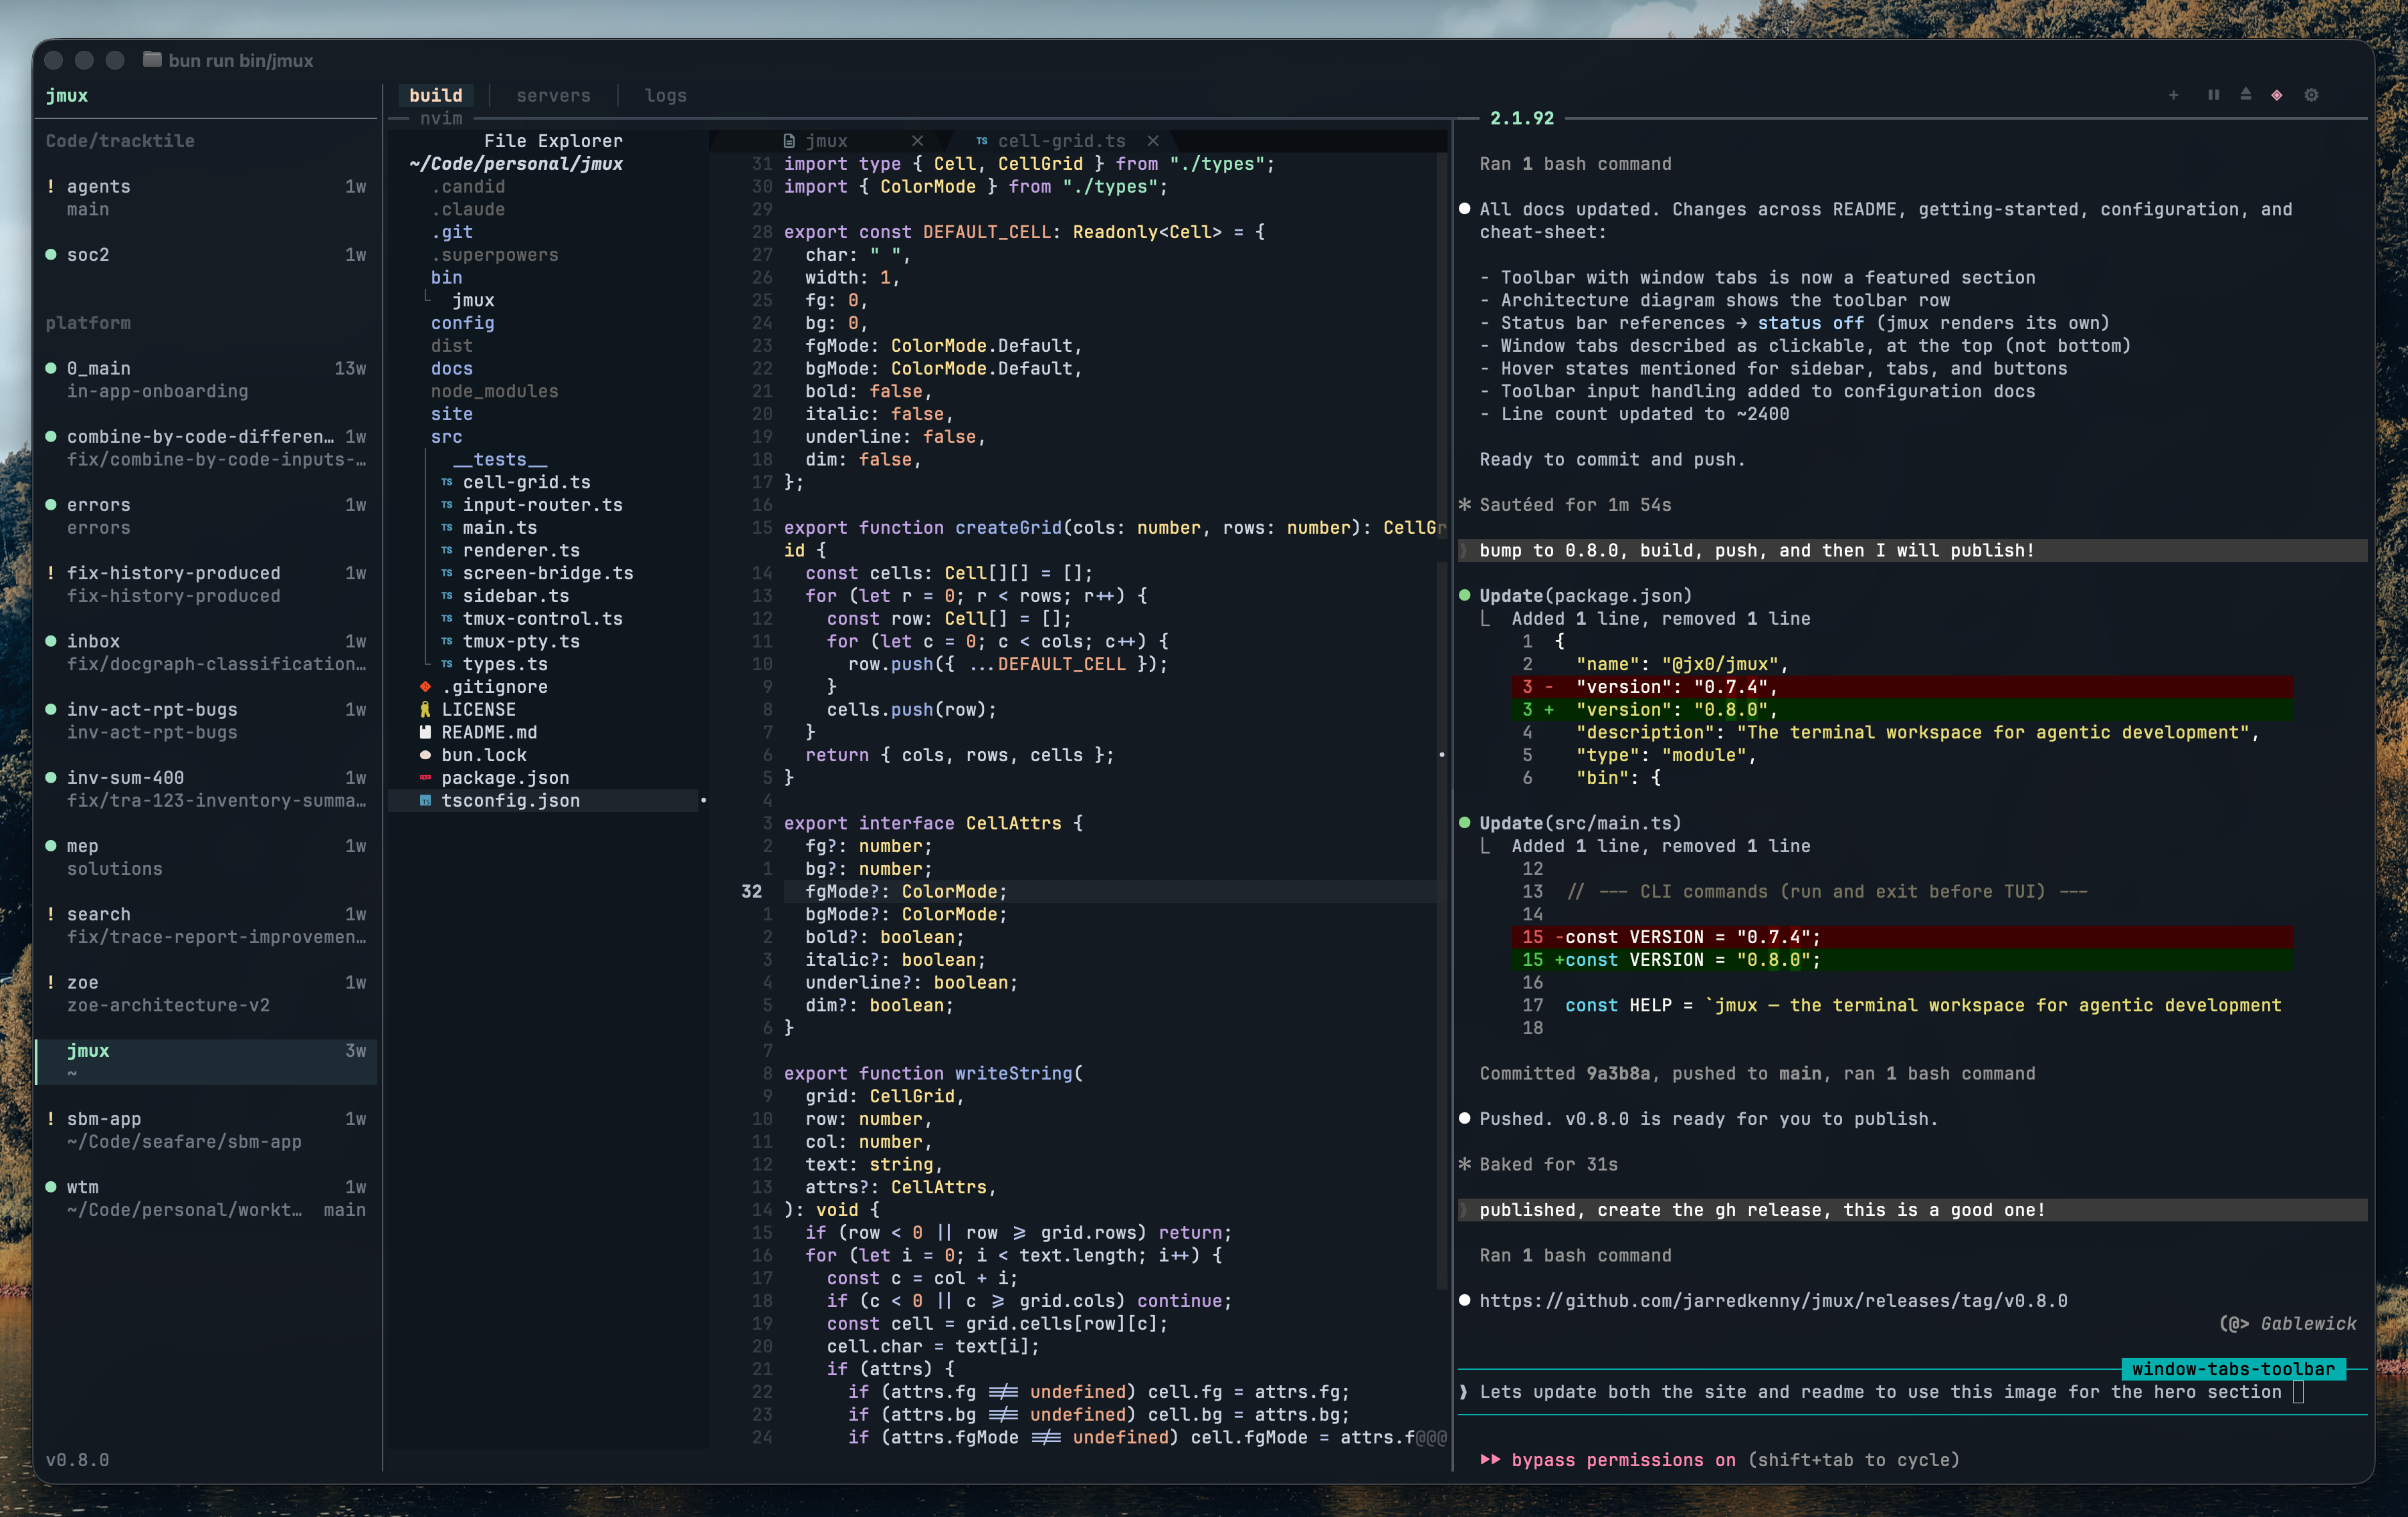Click the window-tabs-toolbar label
The height and width of the screenshot is (1517, 2408).
pos(2232,1369)
